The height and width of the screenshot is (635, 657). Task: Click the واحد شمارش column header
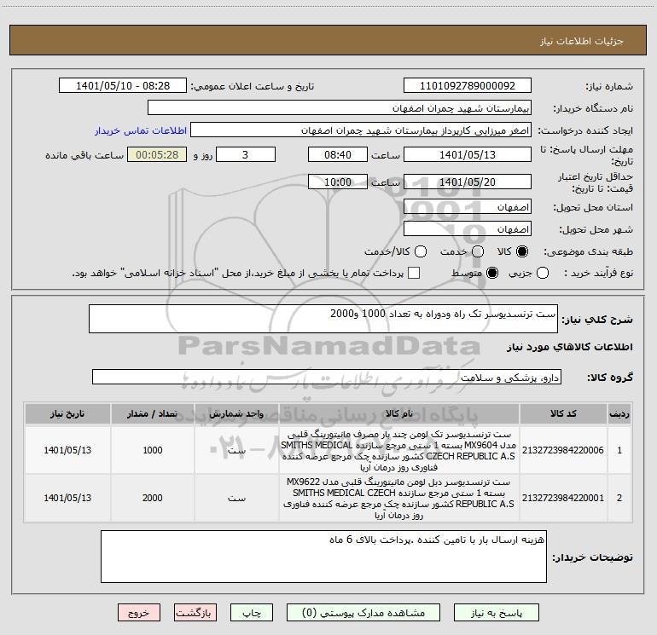236,413
